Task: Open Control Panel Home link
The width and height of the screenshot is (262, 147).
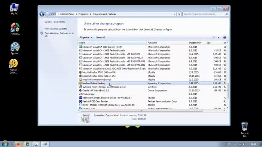Action: [x=55, y=22]
